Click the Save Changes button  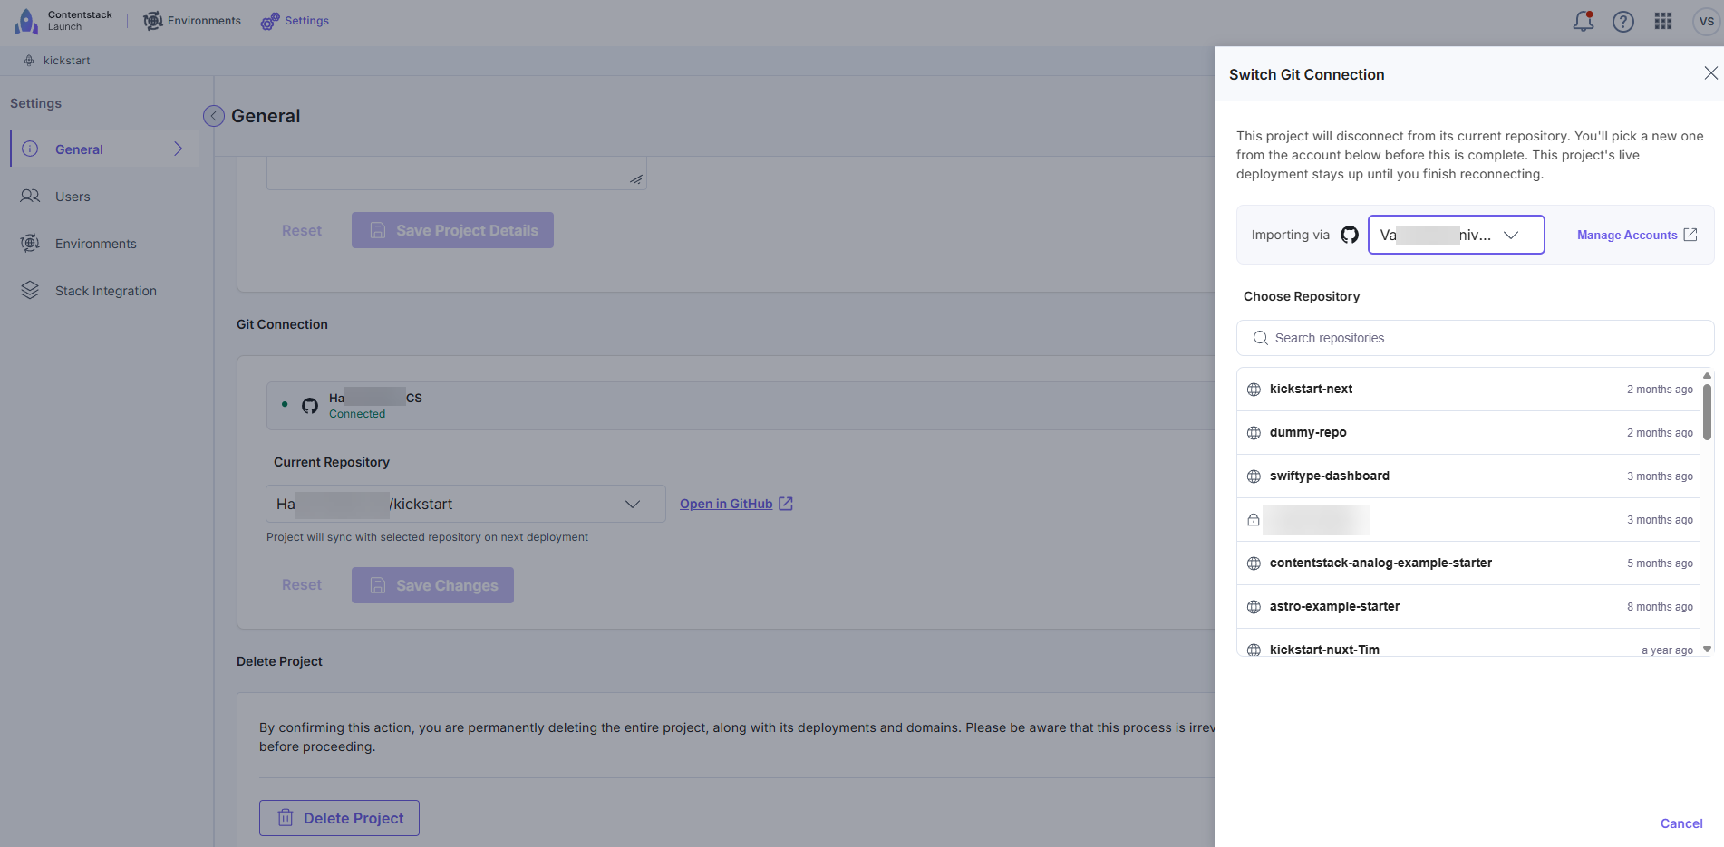click(432, 585)
